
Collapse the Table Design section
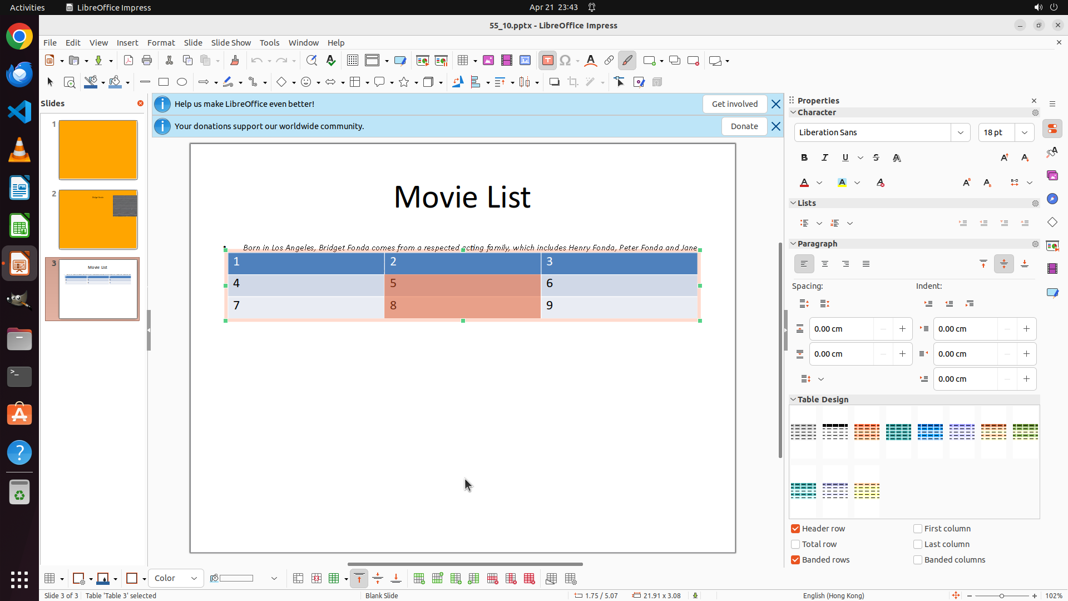pyautogui.click(x=793, y=400)
